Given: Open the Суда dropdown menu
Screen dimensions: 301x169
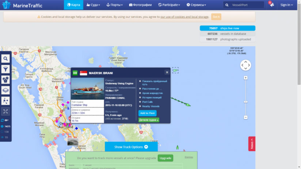Looking at the screenshot, I should pyautogui.click(x=93, y=5).
